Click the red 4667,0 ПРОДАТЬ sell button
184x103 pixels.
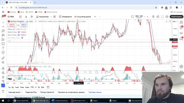click(12, 25)
